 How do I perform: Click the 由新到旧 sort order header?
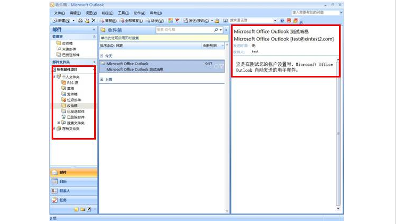[x=213, y=46]
